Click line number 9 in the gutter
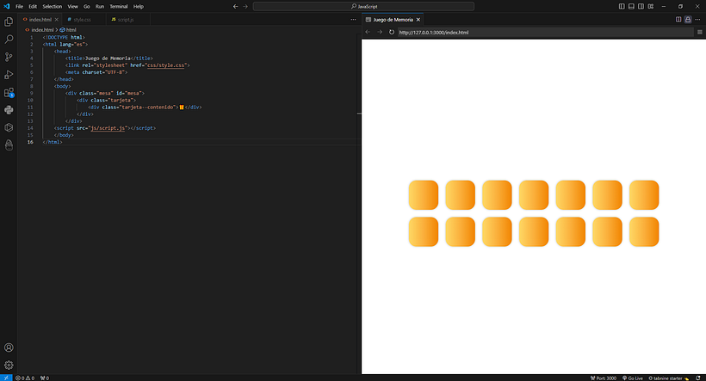 pos(32,93)
